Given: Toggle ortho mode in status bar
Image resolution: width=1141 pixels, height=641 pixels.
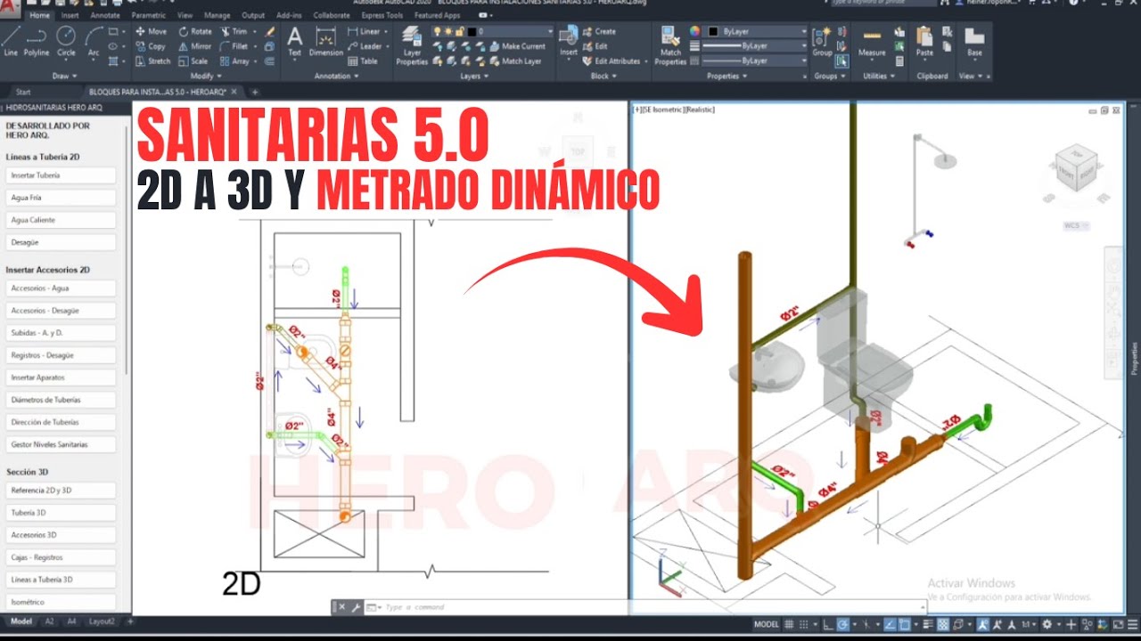Looking at the screenshot, I should pyautogui.click(x=829, y=624).
